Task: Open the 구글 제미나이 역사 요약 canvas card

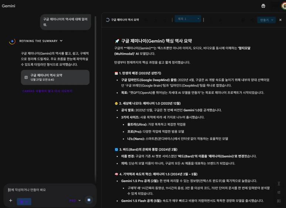Action: (55, 78)
